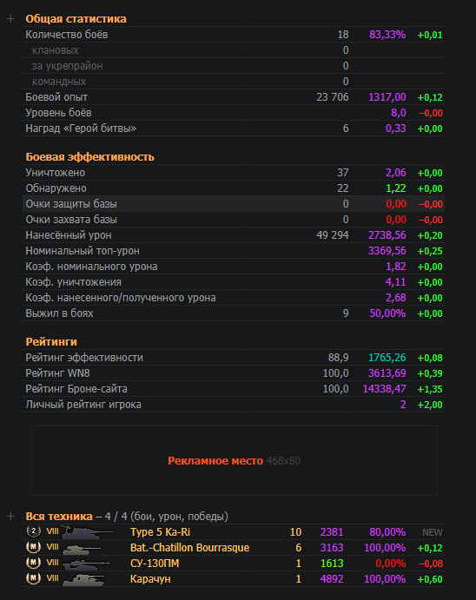
Task: Select the Общая статистика heading
Action: point(76,19)
